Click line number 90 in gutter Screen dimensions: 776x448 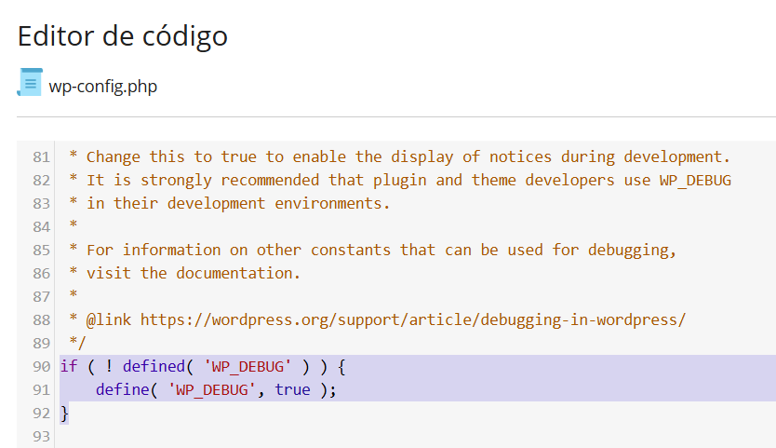[x=41, y=366]
